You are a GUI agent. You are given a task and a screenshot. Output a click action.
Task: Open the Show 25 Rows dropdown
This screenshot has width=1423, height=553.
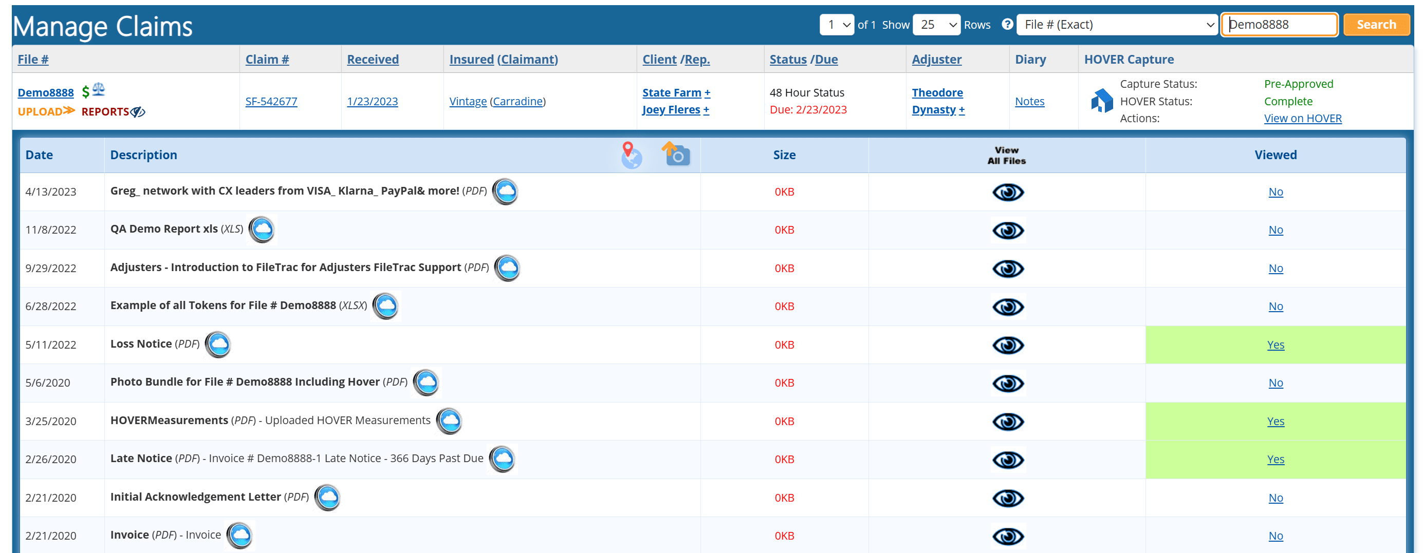[x=936, y=24]
